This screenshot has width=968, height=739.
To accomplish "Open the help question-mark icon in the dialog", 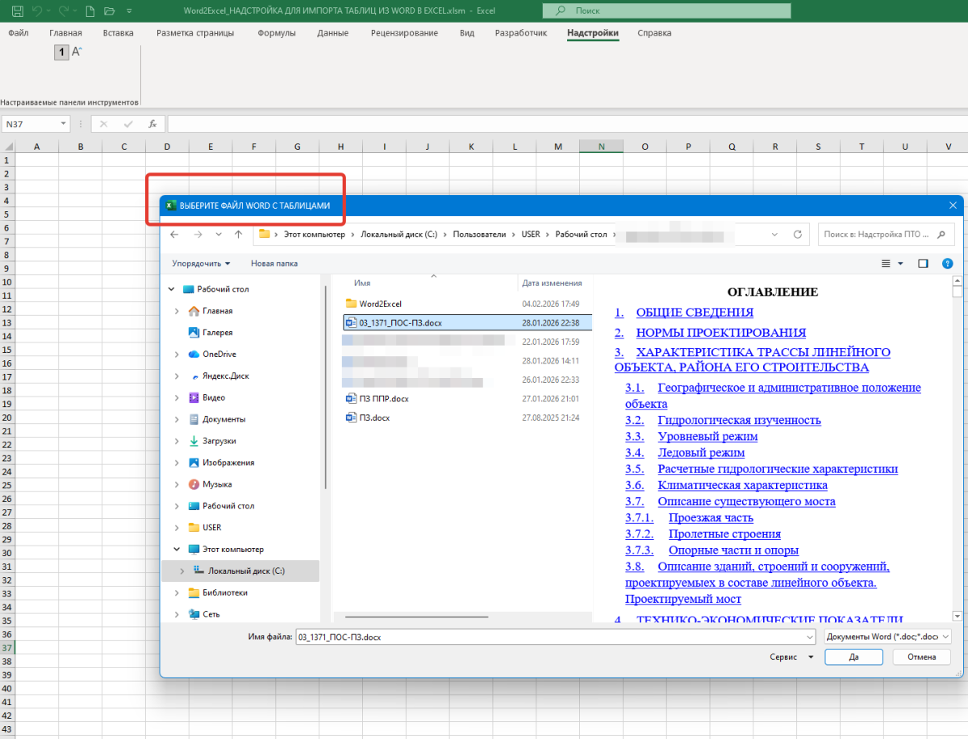I will coord(947,263).
